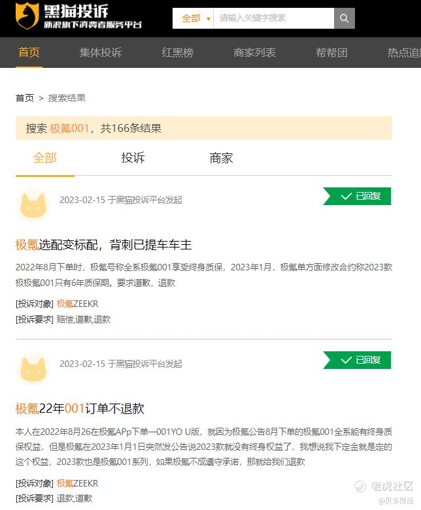Open 红黑榜 in the navigation bar
421x510 pixels.
coord(177,52)
